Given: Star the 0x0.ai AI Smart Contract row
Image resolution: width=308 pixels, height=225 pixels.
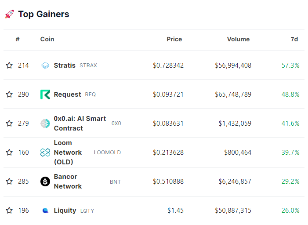Looking at the screenshot, I should coord(9,123).
